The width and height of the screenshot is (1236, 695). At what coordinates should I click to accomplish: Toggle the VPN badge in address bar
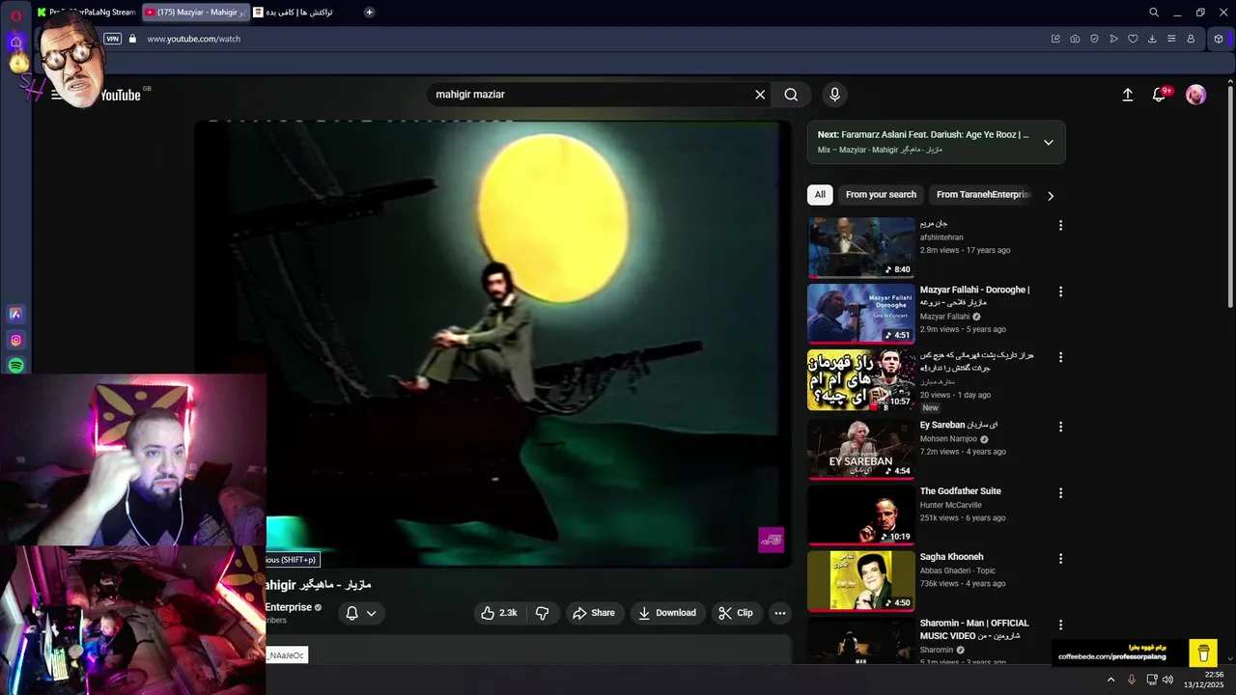(113, 39)
